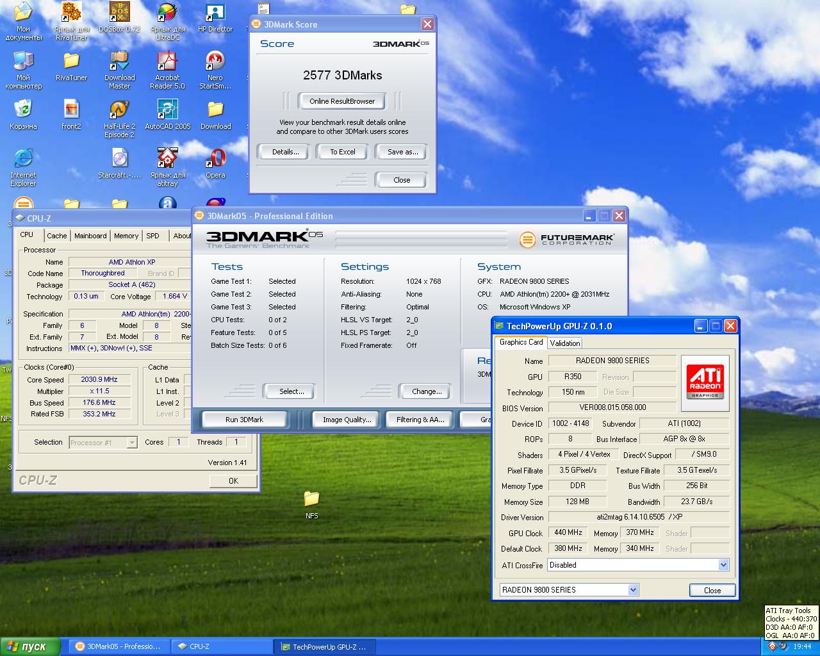This screenshot has width=820, height=656.
Task: Open the Starcraft disc icon
Action: click(119, 158)
